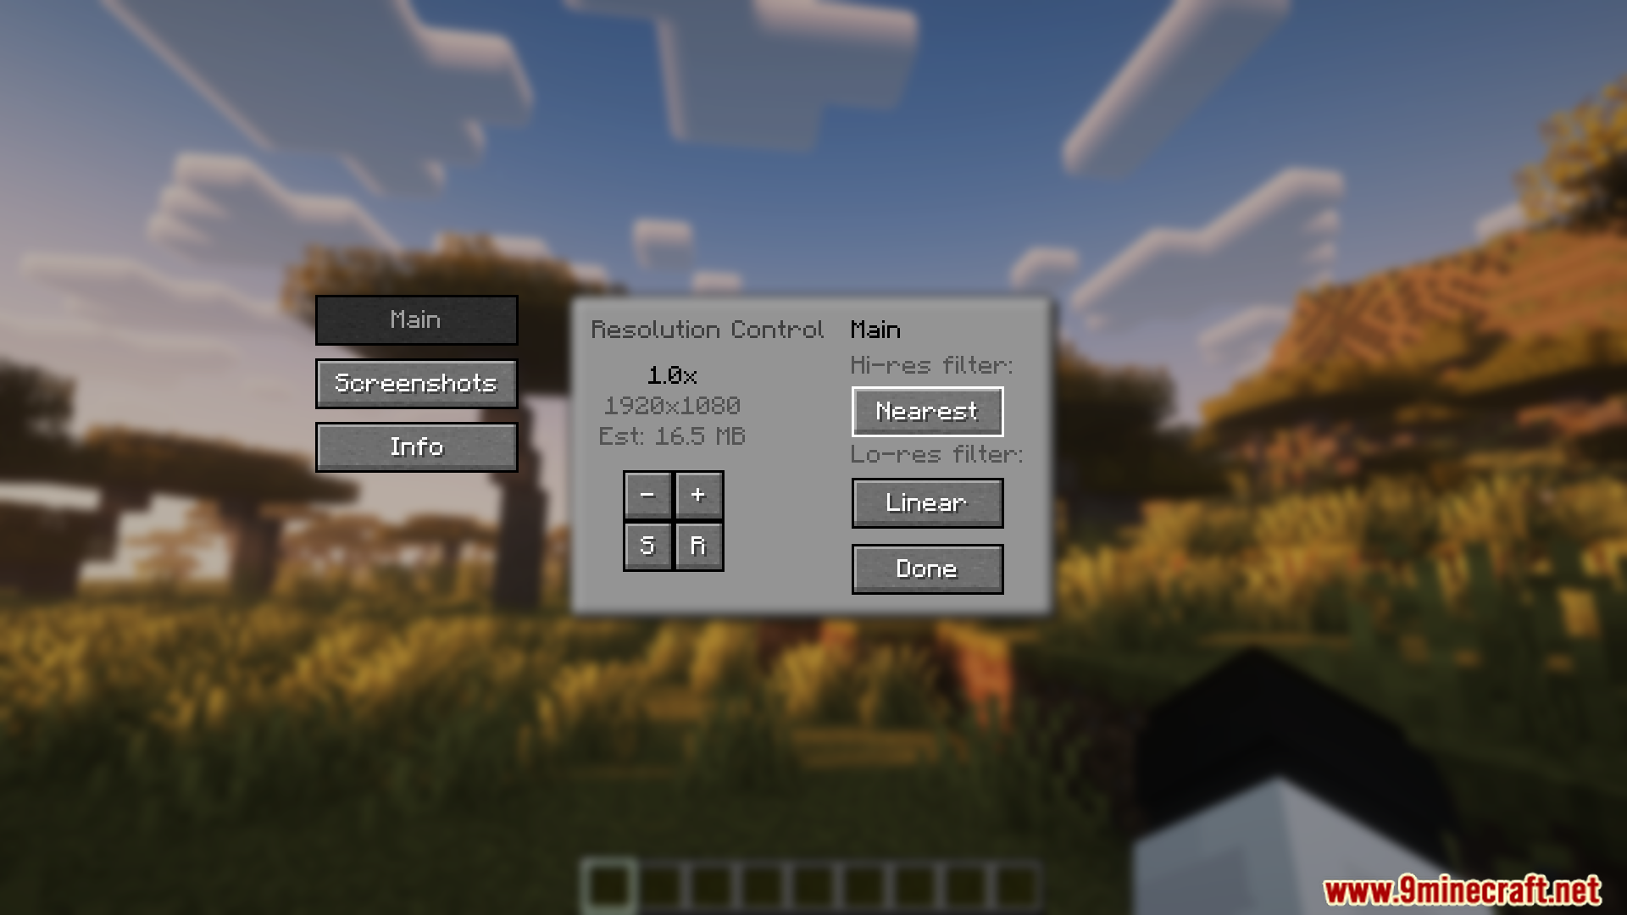Click the Main navigation button
The width and height of the screenshot is (1627, 915).
416,319
